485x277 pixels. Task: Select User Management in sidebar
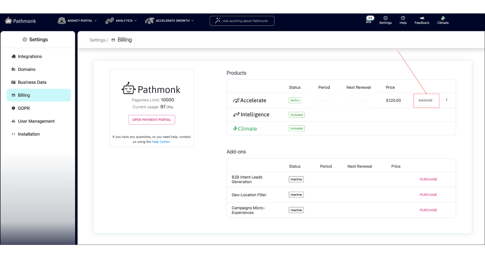pyautogui.click(x=36, y=121)
